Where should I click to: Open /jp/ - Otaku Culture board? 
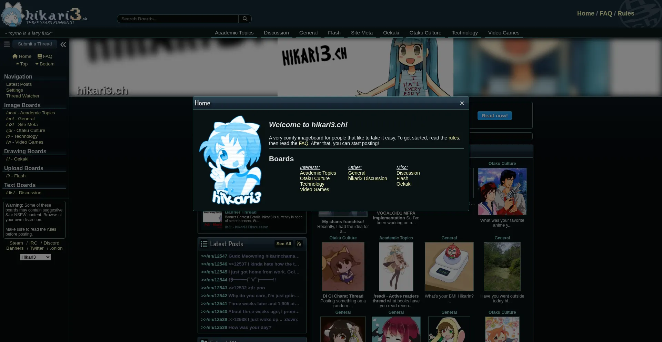click(x=26, y=131)
